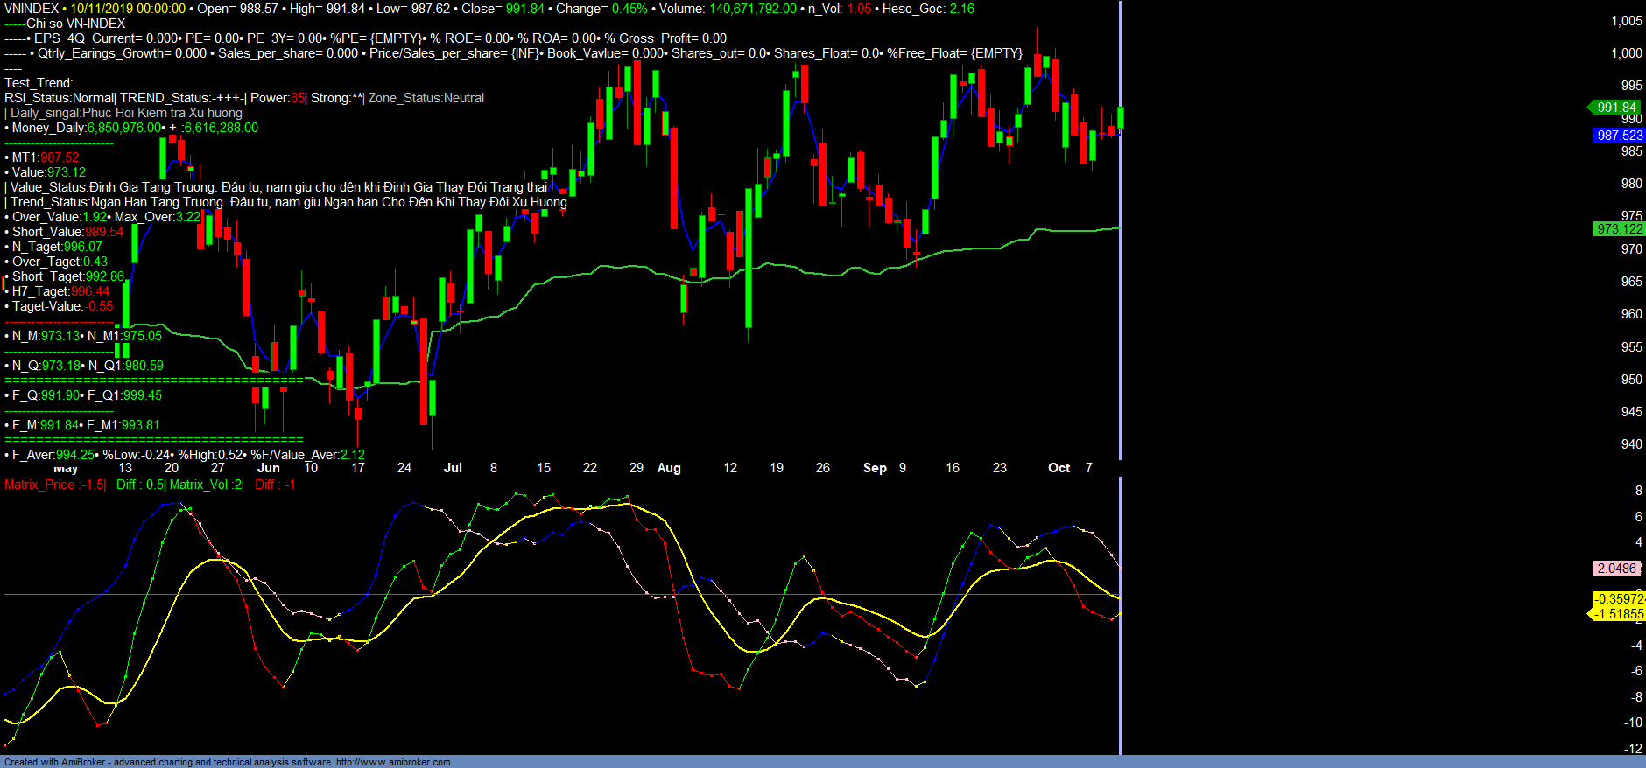Select the Matrix_Price indicator title text

point(54,485)
